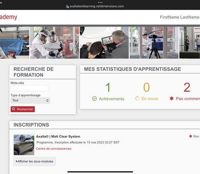Click the Academy logo
Image resolution: width=200 pixels, height=174 pixels.
(x=8, y=17)
